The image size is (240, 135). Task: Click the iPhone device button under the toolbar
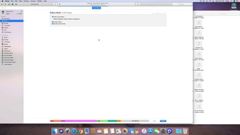coord(96,8)
